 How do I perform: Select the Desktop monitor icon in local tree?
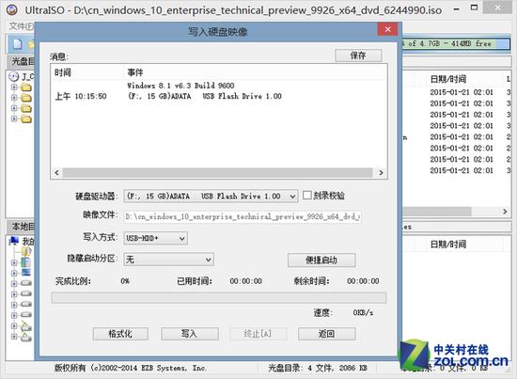[x=26, y=273]
